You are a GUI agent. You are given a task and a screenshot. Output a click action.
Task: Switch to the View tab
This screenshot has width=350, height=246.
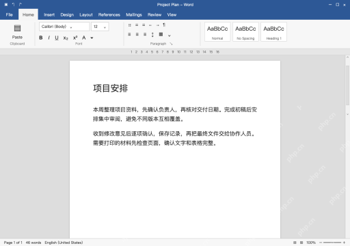click(x=172, y=15)
